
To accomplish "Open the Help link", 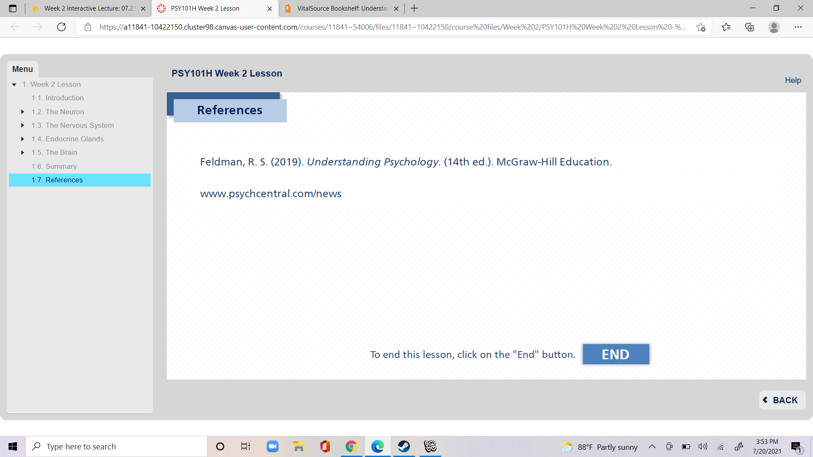I will pos(793,80).
